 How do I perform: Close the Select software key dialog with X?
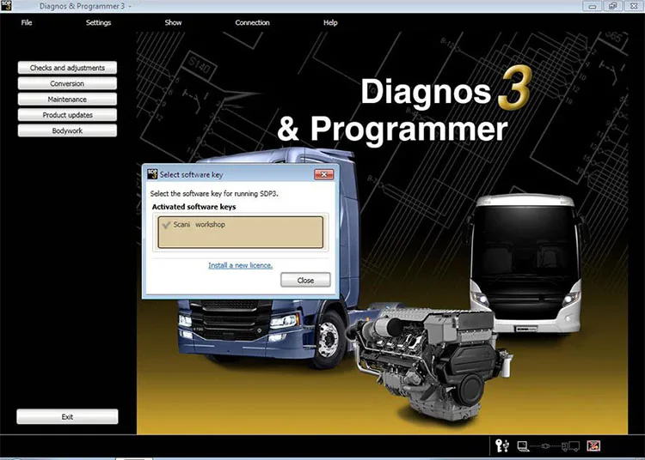(324, 174)
